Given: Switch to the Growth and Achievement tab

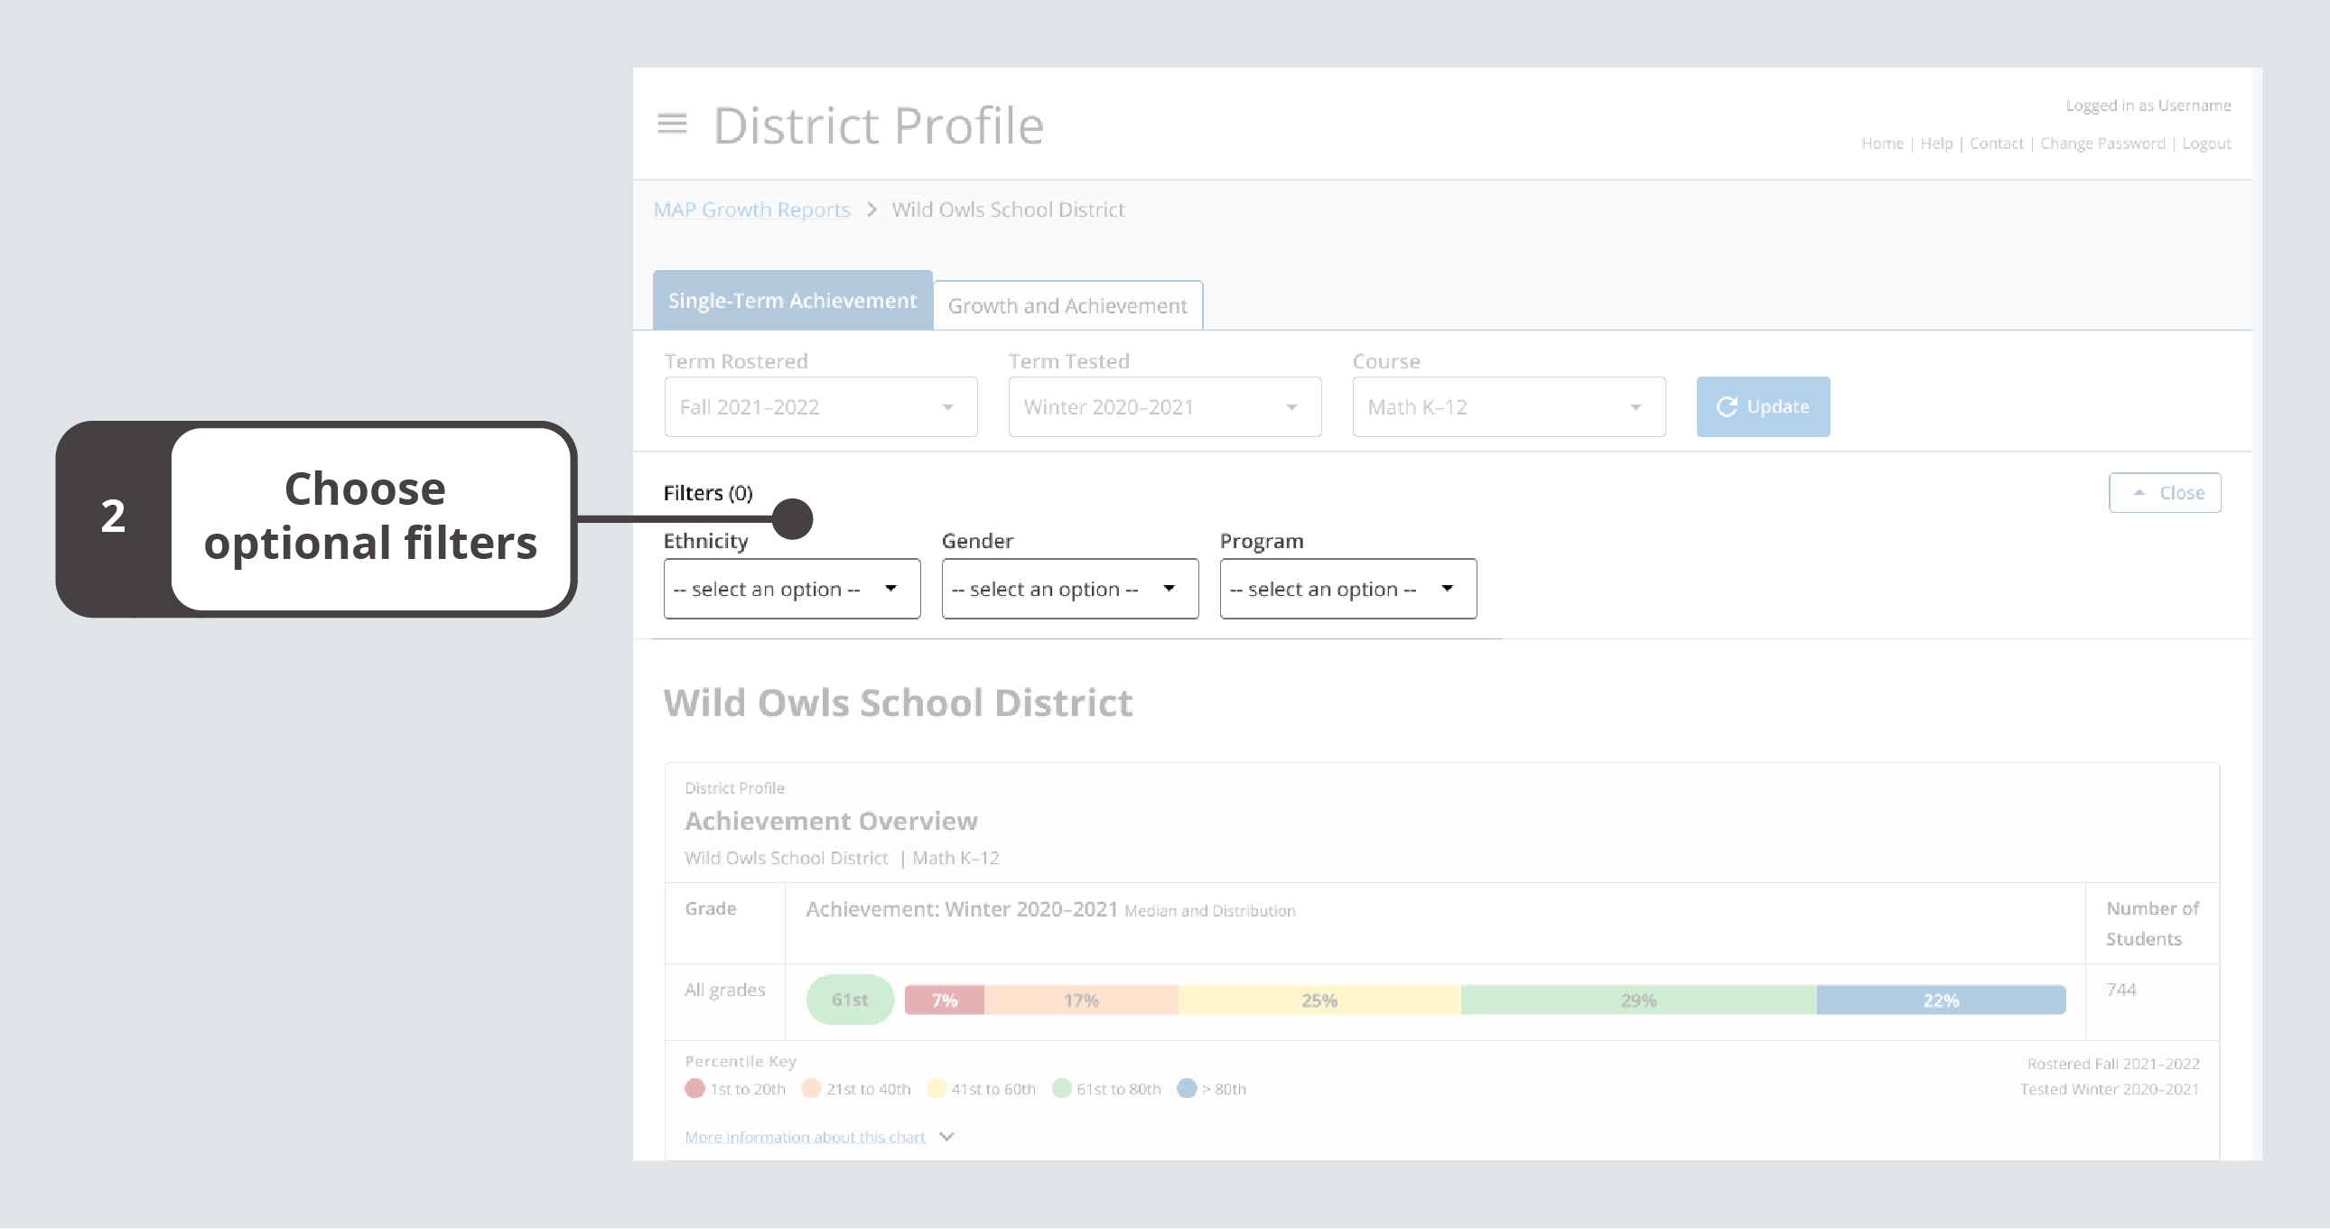Looking at the screenshot, I should 1068,305.
